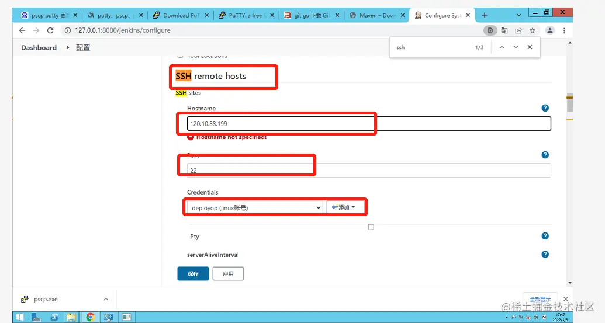Switch to the pscp putty tab
This screenshot has width=605, height=323.
click(49, 15)
